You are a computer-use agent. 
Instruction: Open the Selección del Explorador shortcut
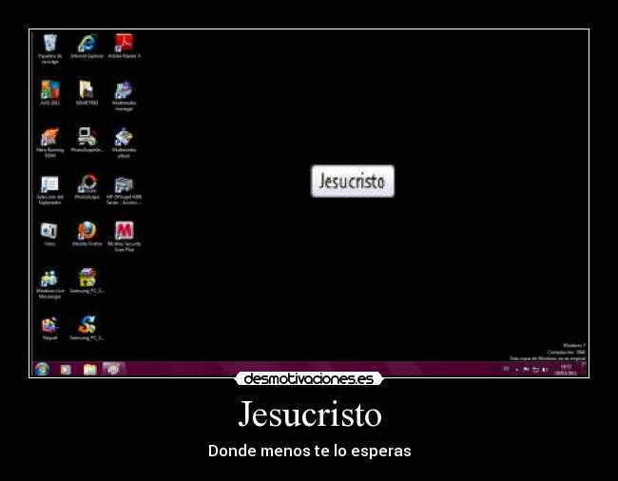click(x=50, y=189)
